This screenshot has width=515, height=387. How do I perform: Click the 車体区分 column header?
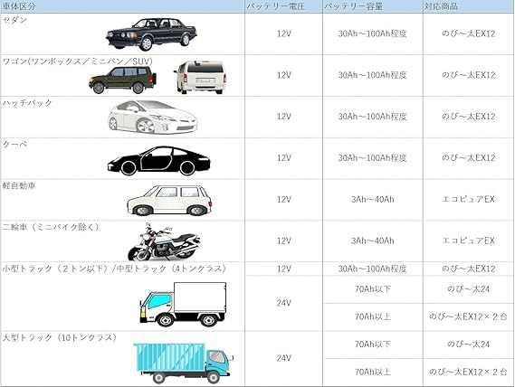coord(19,6)
